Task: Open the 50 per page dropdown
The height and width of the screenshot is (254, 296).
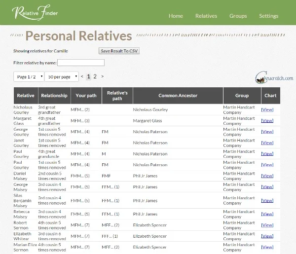Action: (62, 76)
